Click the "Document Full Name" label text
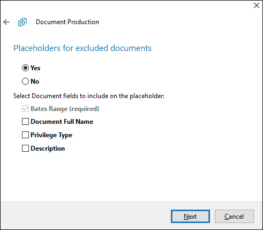 point(62,122)
